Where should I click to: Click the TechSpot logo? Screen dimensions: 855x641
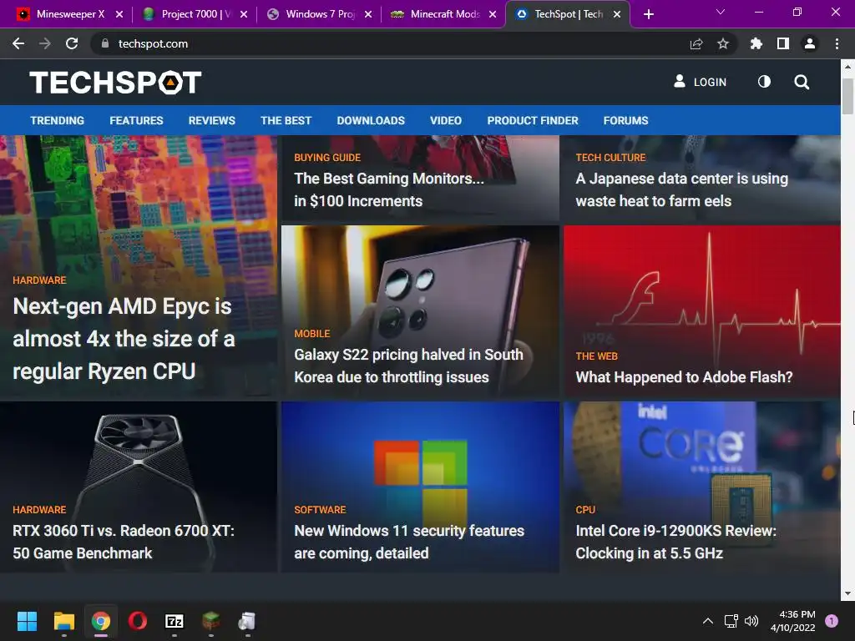pos(115,83)
